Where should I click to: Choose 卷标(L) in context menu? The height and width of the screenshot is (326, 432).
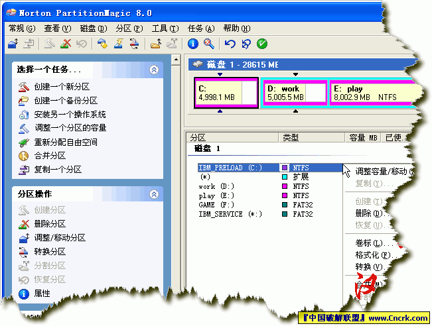click(x=374, y=243)
